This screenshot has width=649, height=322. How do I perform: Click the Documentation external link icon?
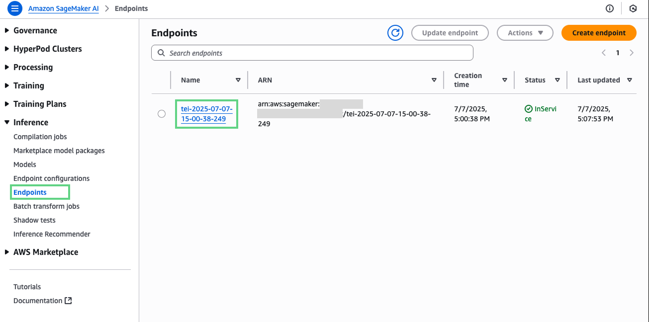[69, 301]
